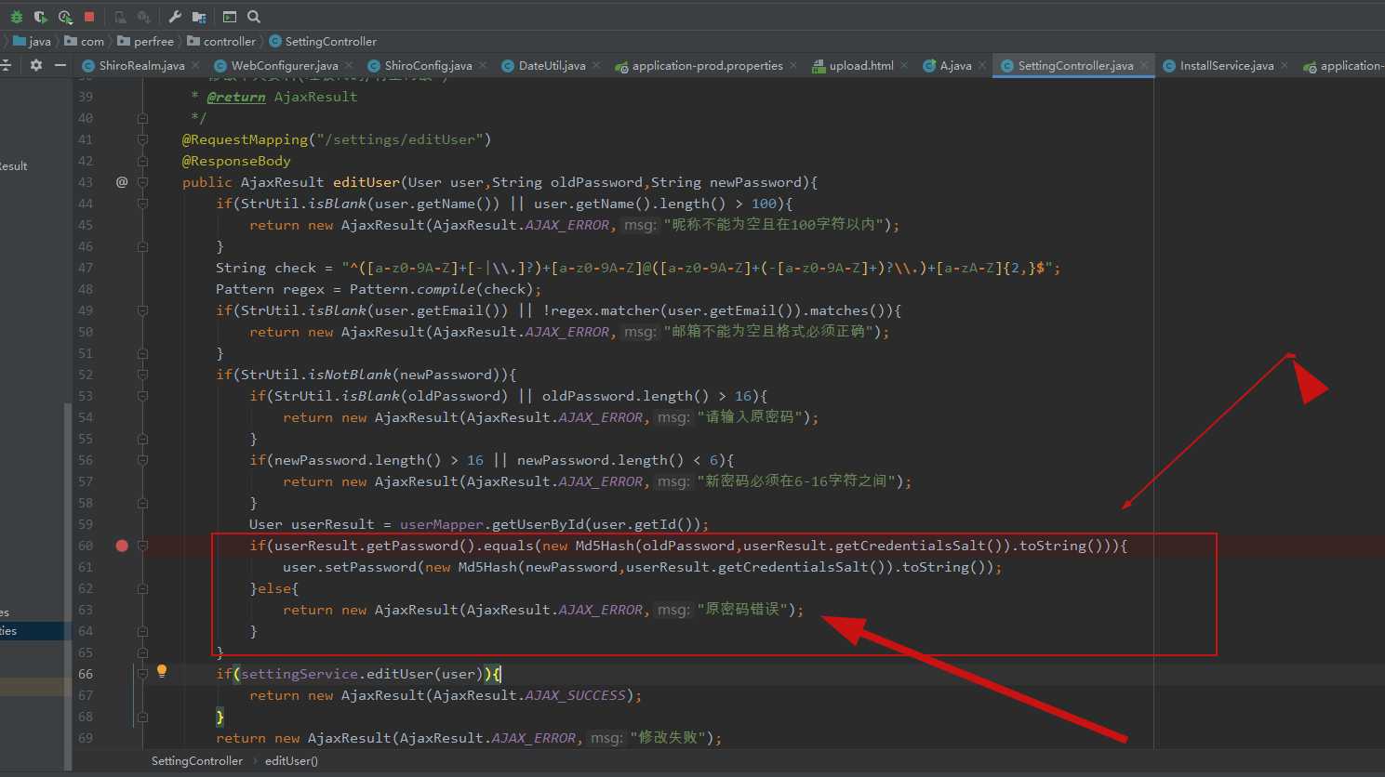Click the green Debug bug icon
Viewport: 1385px width, 777px height.
point(16,17)
